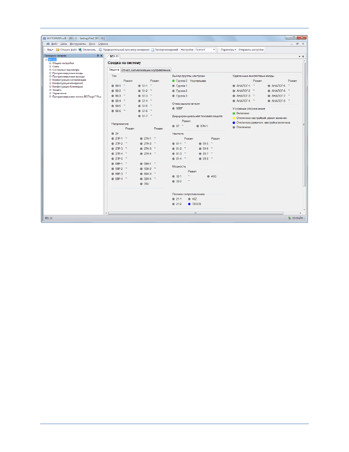Click the 50BF status indicator
The image size is (349, 452).
point(173,109)
